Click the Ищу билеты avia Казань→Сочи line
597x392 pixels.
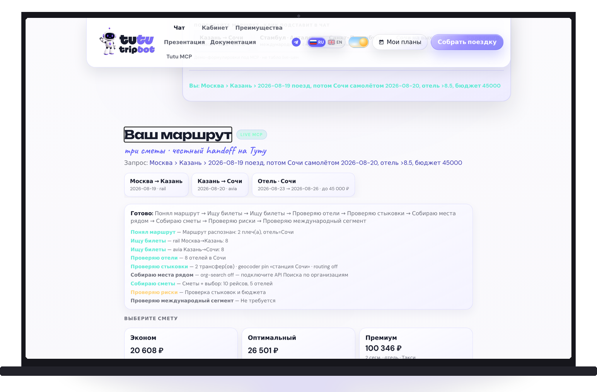(x=177, y=249)
